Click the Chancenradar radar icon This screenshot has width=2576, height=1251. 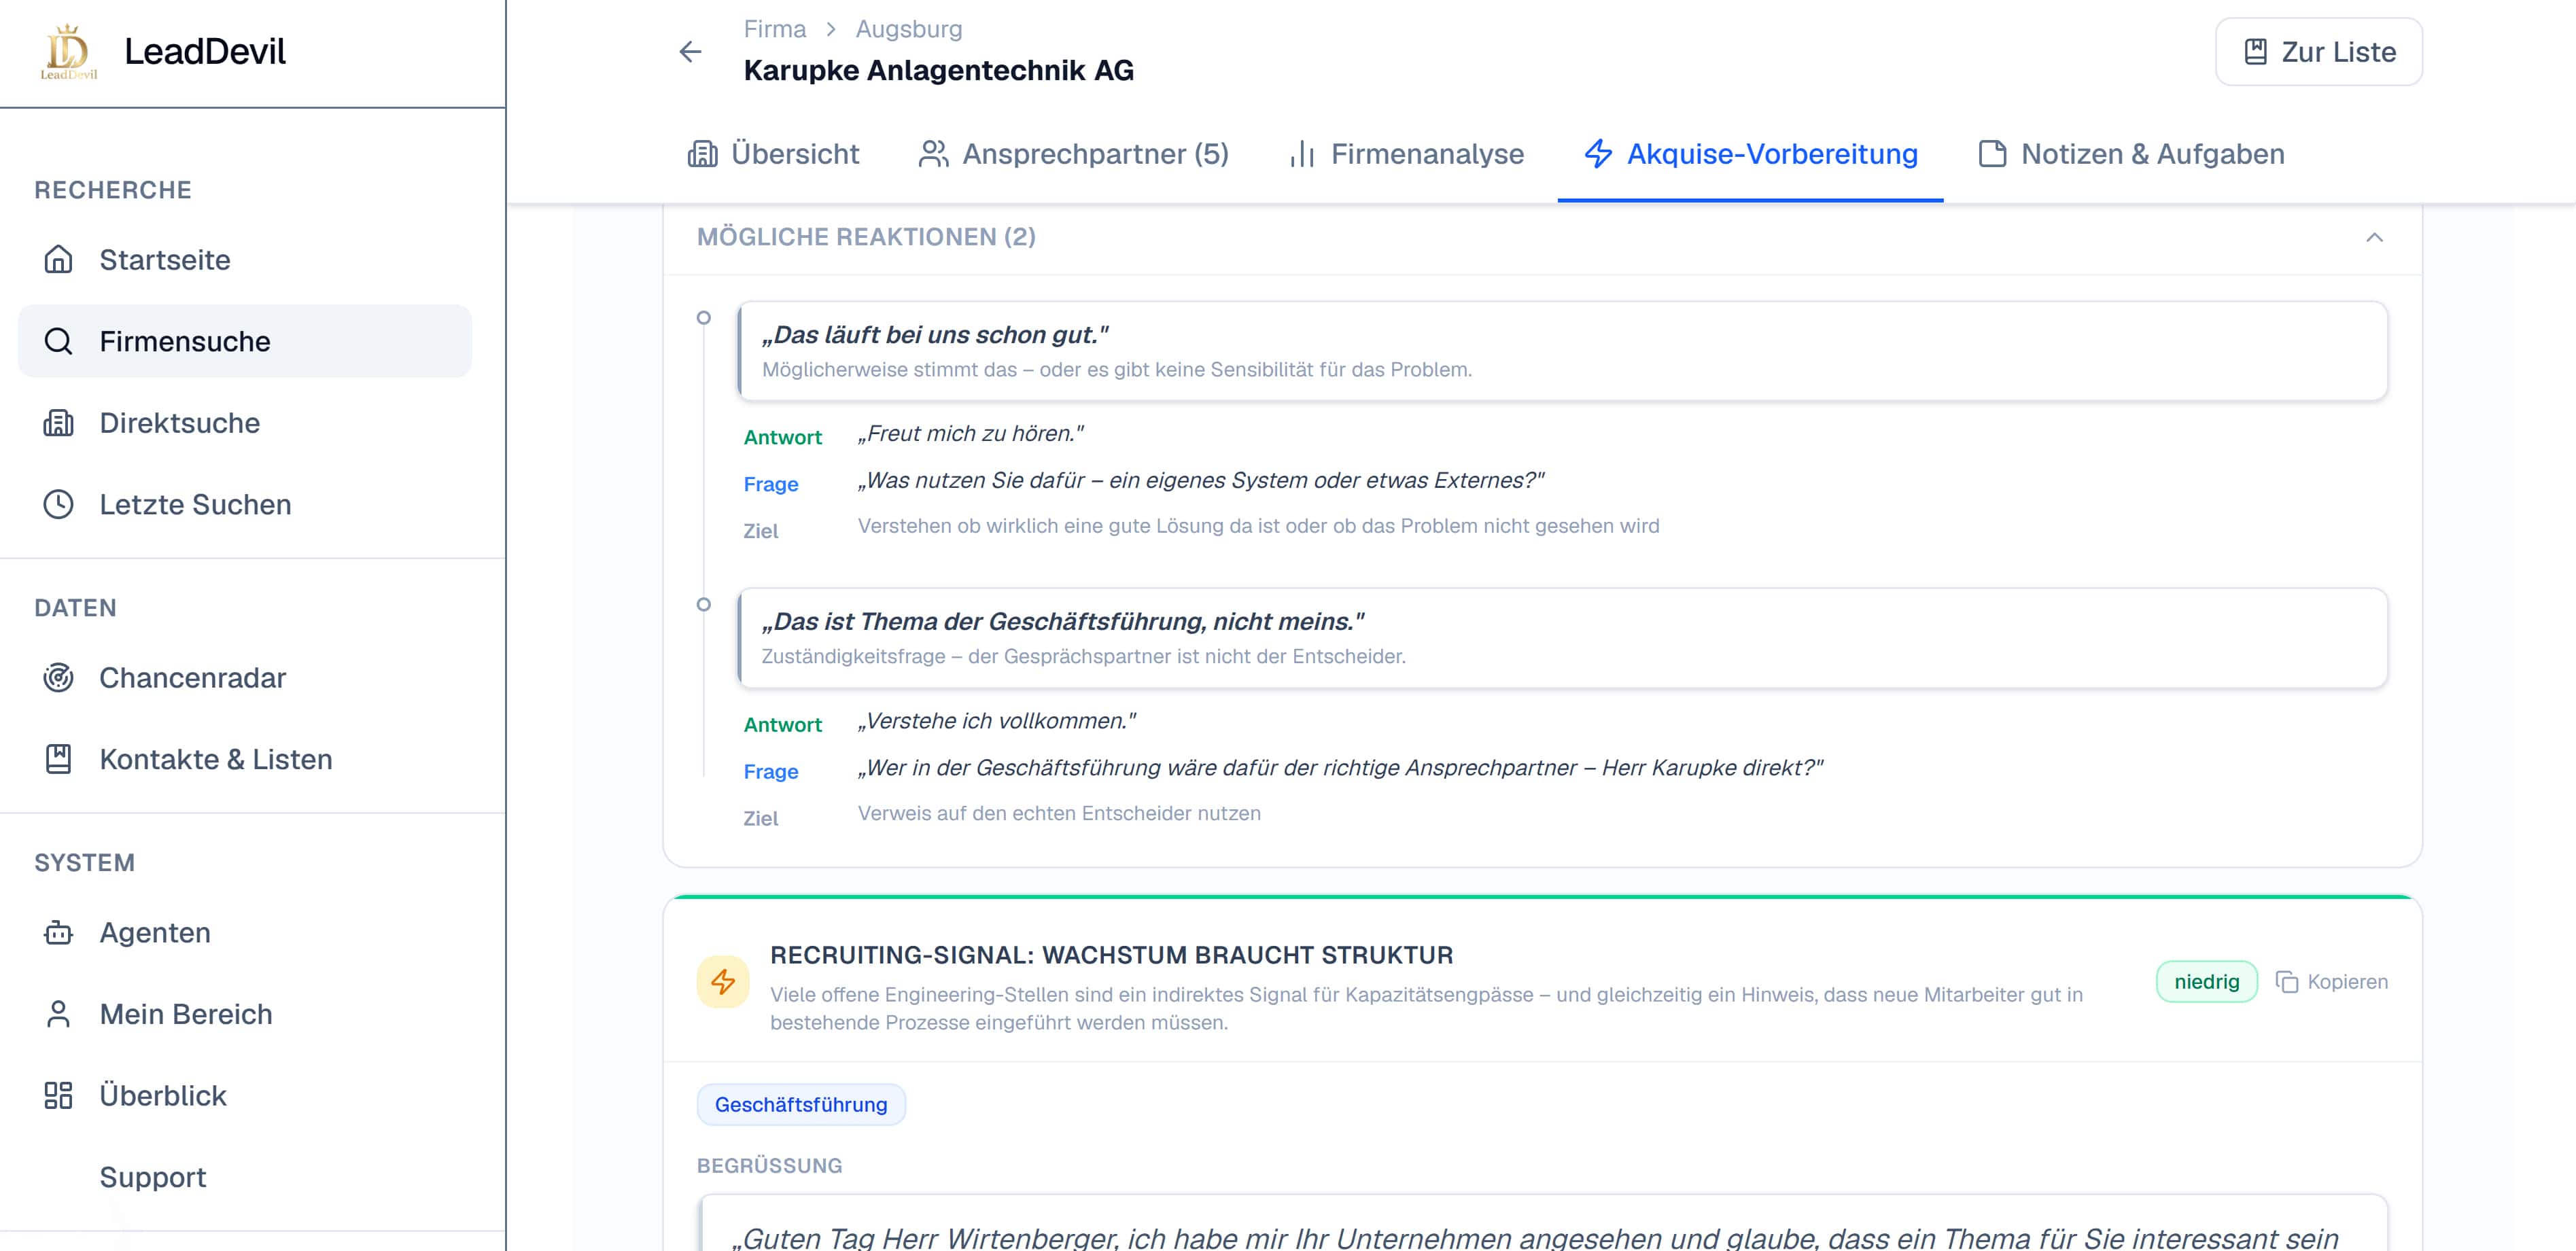point(58,678)
